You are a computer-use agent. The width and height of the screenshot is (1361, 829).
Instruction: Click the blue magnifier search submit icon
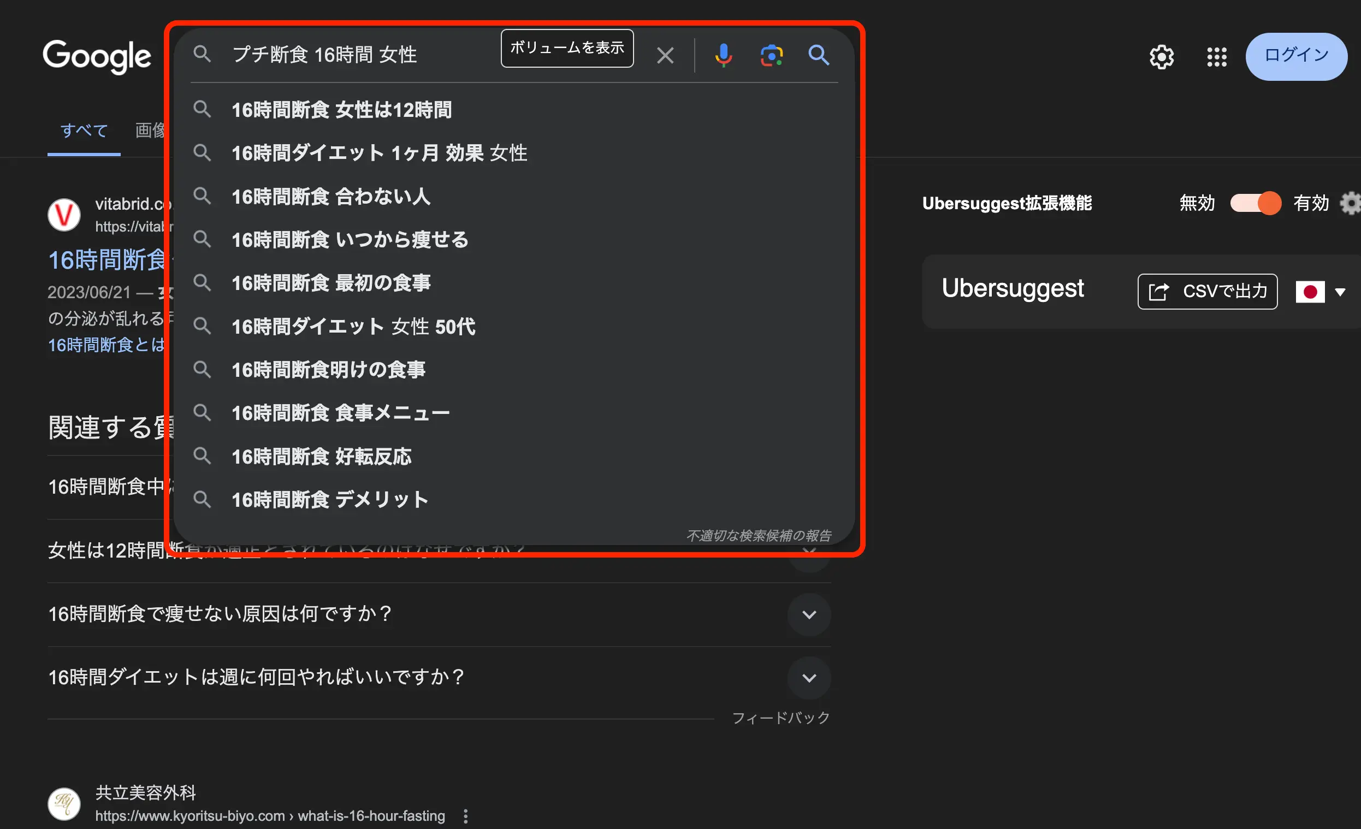click(x=819, y=55)
